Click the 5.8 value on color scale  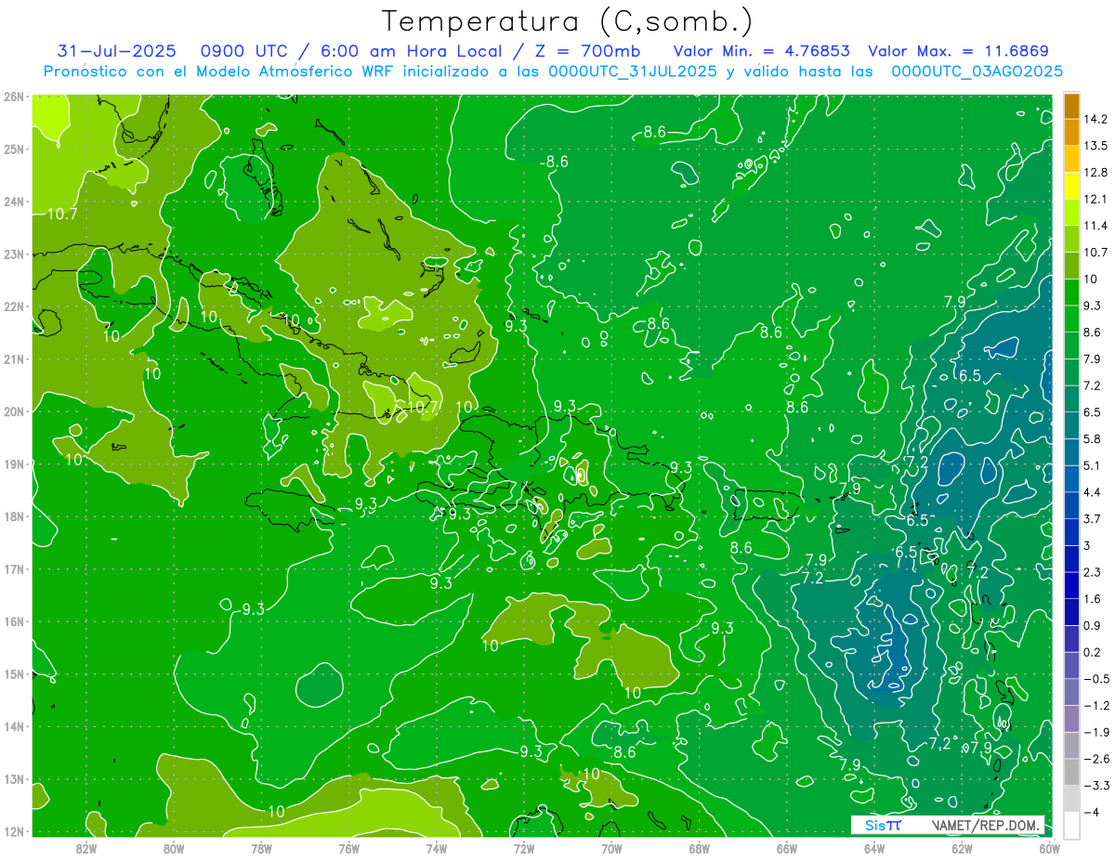click(1092, 438)
